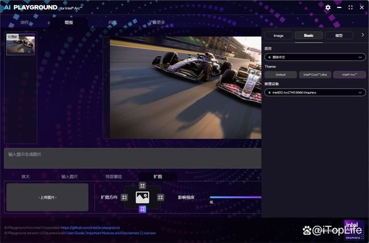Select the F1 race car thumbnail
The width and height of the screenshot is (369, 243).
(x=21, y=45)
